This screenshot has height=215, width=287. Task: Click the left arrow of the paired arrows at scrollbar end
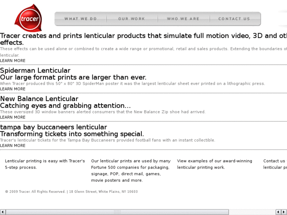(278, 212)
